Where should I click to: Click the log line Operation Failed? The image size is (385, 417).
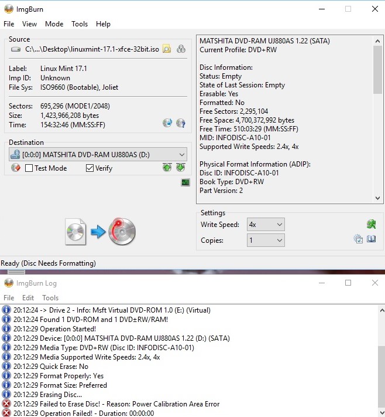[x=84, y=413]
